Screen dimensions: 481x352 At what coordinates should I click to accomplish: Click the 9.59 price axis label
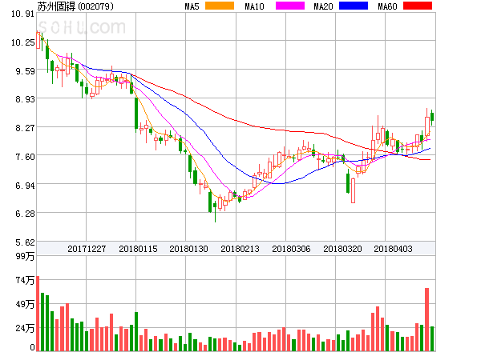click(x=25, y=71)
